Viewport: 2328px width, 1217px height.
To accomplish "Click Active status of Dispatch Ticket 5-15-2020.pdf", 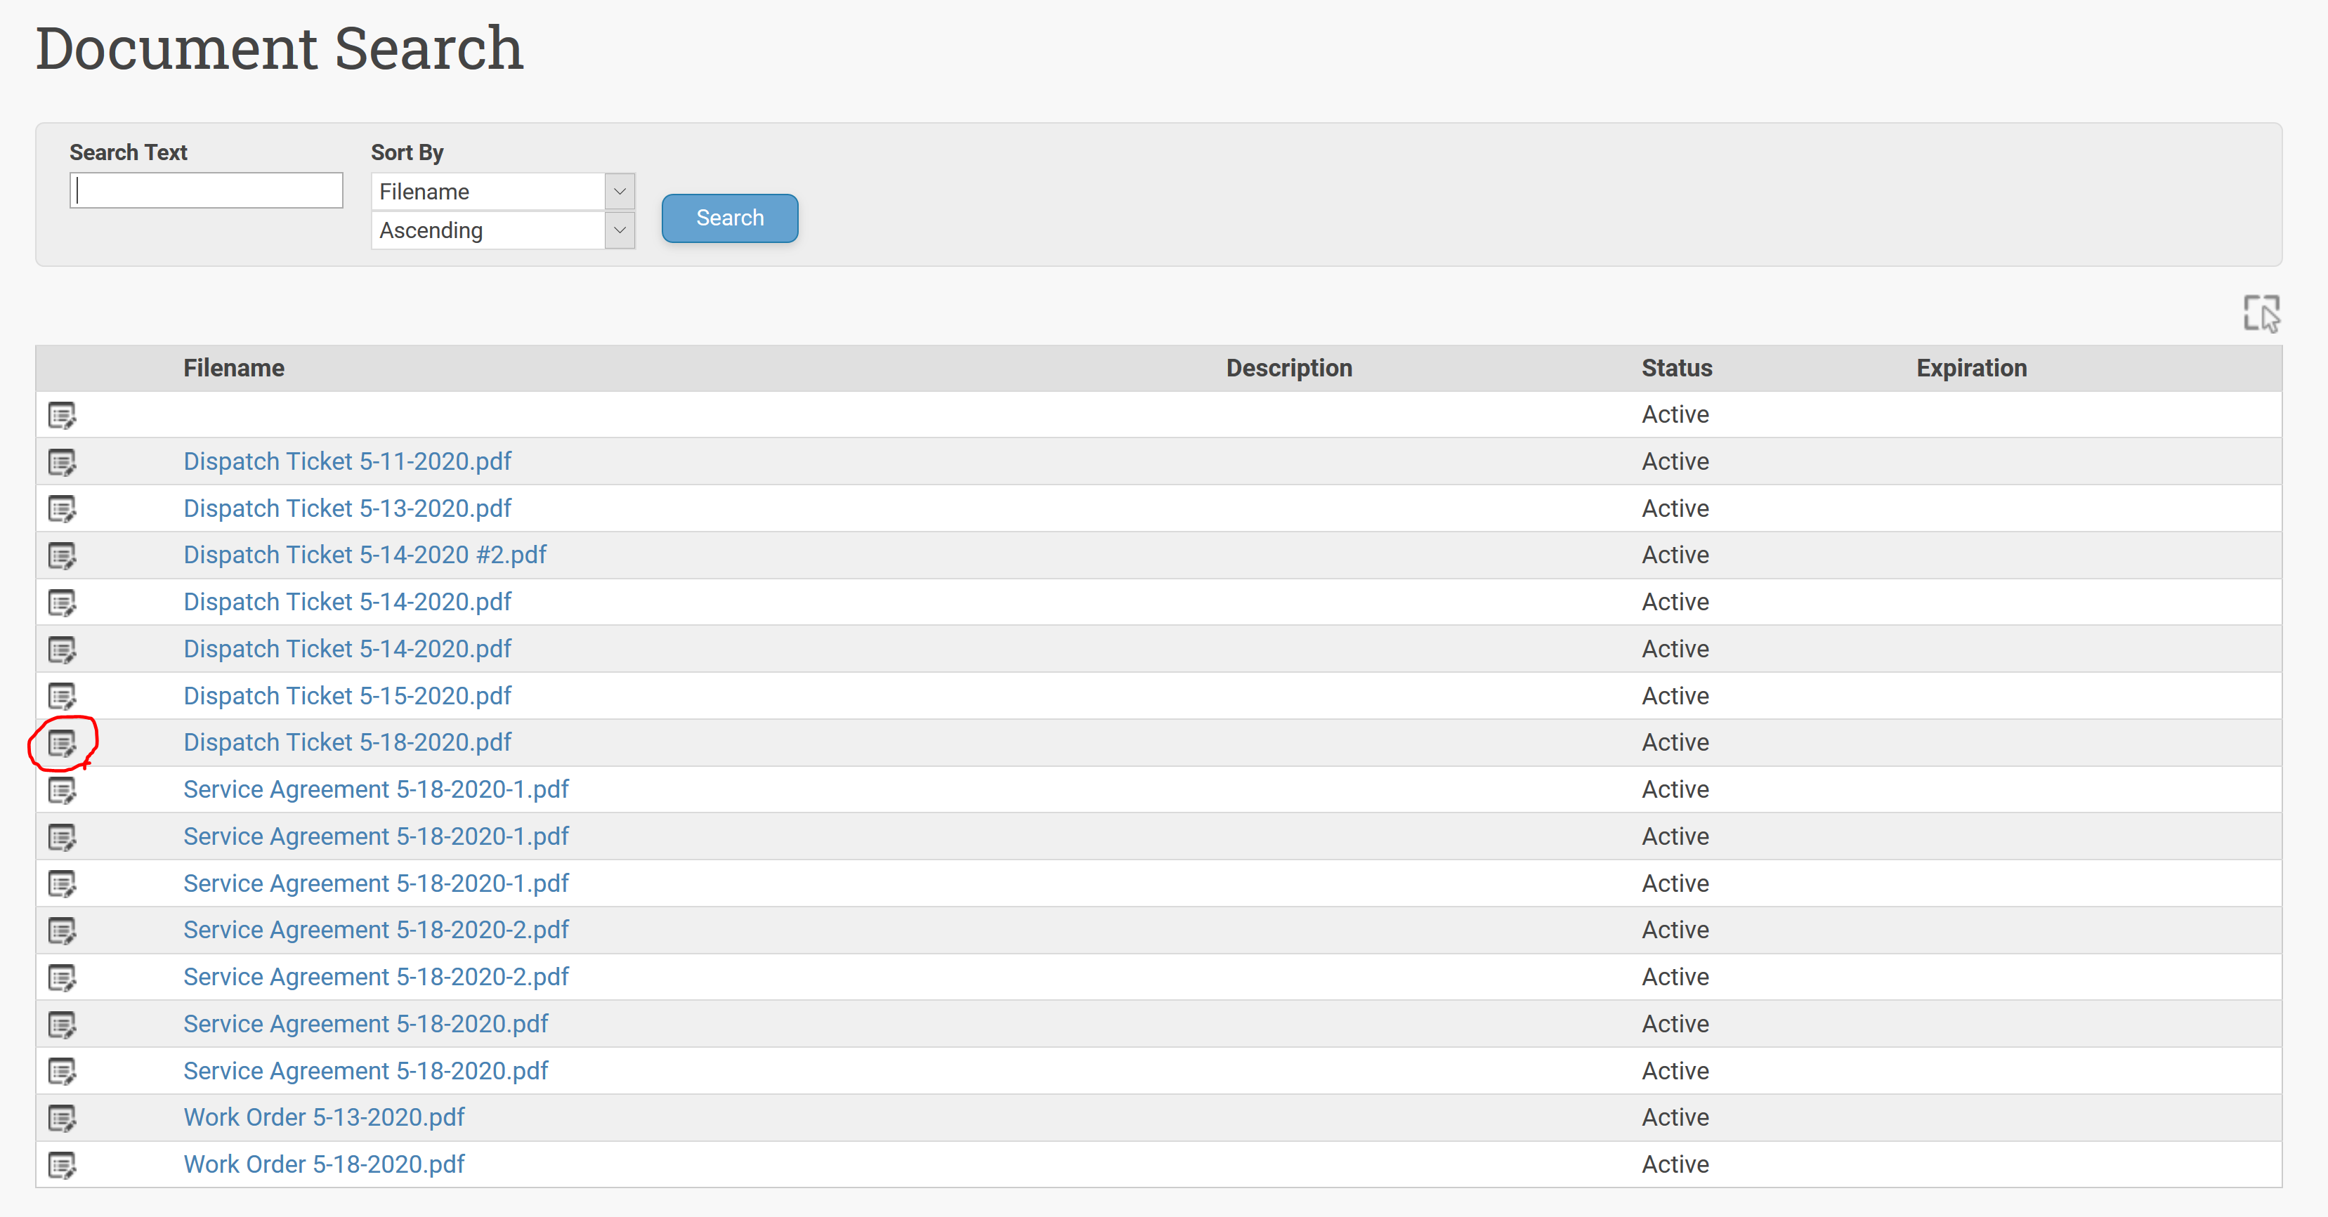I will click(1675, 696).
